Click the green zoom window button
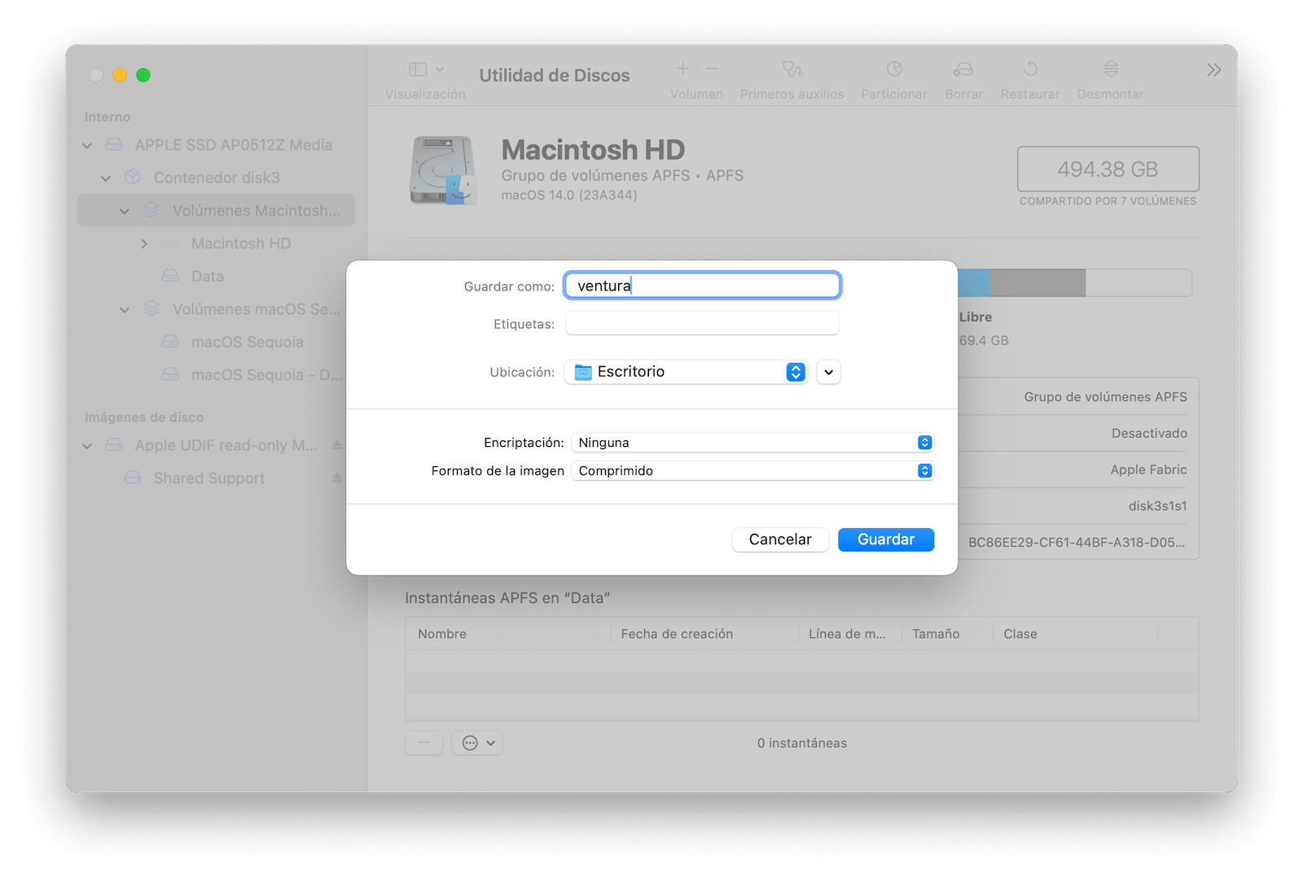The width and height of the screenshot is (1303, 879). [x=143, y=75]
